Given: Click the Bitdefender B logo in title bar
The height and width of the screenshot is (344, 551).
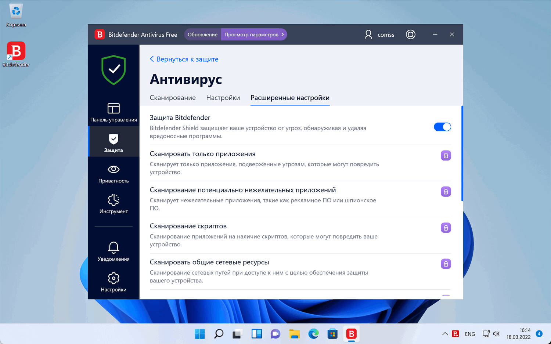Looking at the screenshot, I should (100, 35).
